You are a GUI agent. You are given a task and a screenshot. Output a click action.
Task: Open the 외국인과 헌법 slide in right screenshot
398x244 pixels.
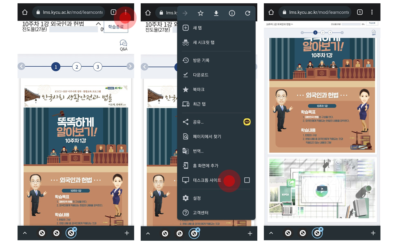[322, 95]
